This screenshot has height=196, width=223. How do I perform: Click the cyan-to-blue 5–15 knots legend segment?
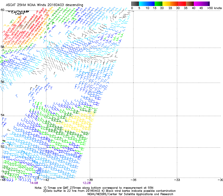pos(147,4)
